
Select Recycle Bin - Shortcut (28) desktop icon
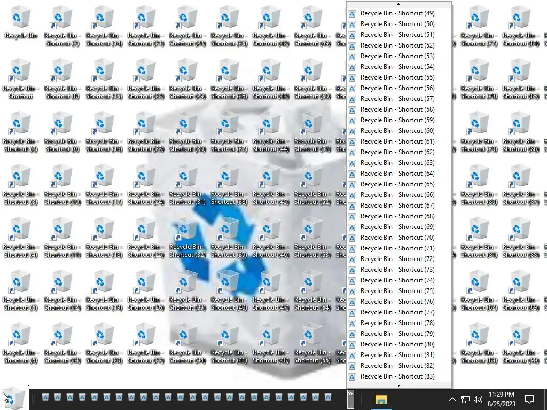coord(187,27)
